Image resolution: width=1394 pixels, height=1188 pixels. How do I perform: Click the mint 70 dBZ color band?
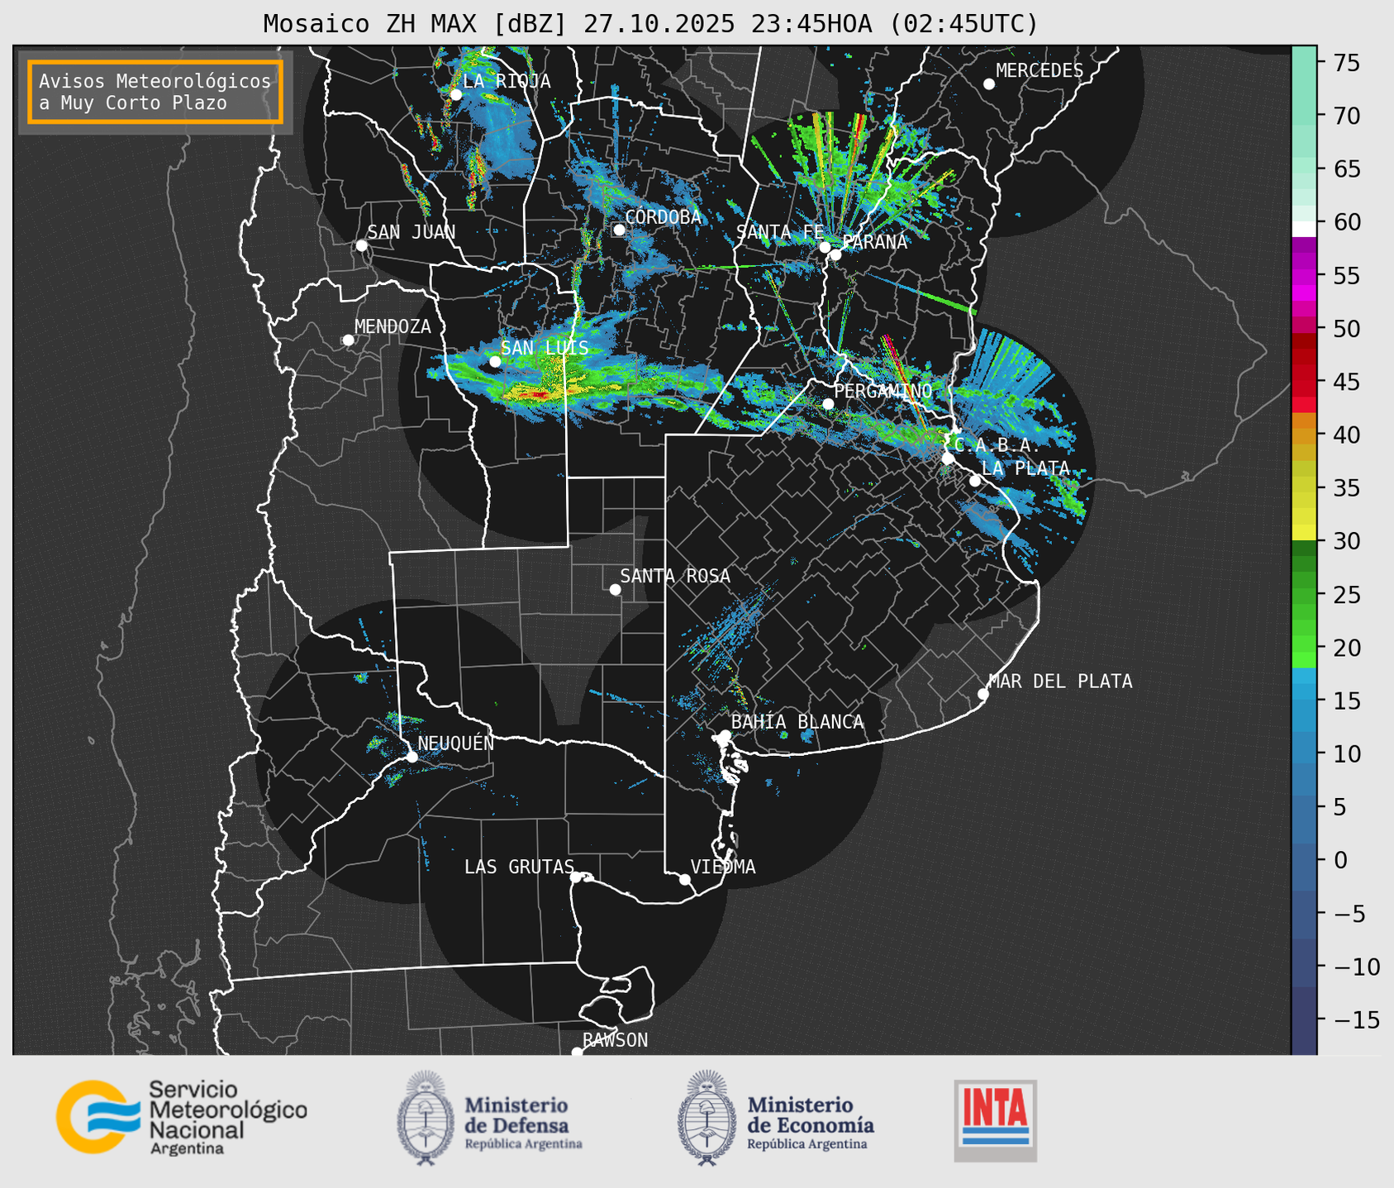click(x=1304, y=116)
